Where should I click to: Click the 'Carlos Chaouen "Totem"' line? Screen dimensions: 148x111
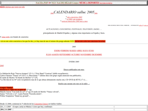click(41, 76)
